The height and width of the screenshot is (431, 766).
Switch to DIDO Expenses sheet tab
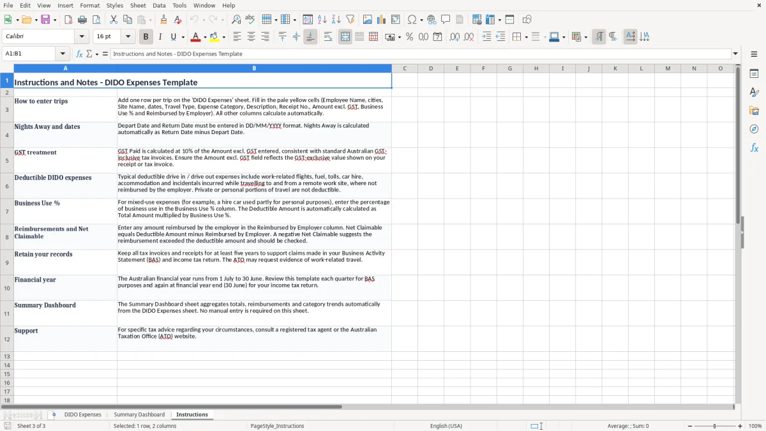coord(83,414)
